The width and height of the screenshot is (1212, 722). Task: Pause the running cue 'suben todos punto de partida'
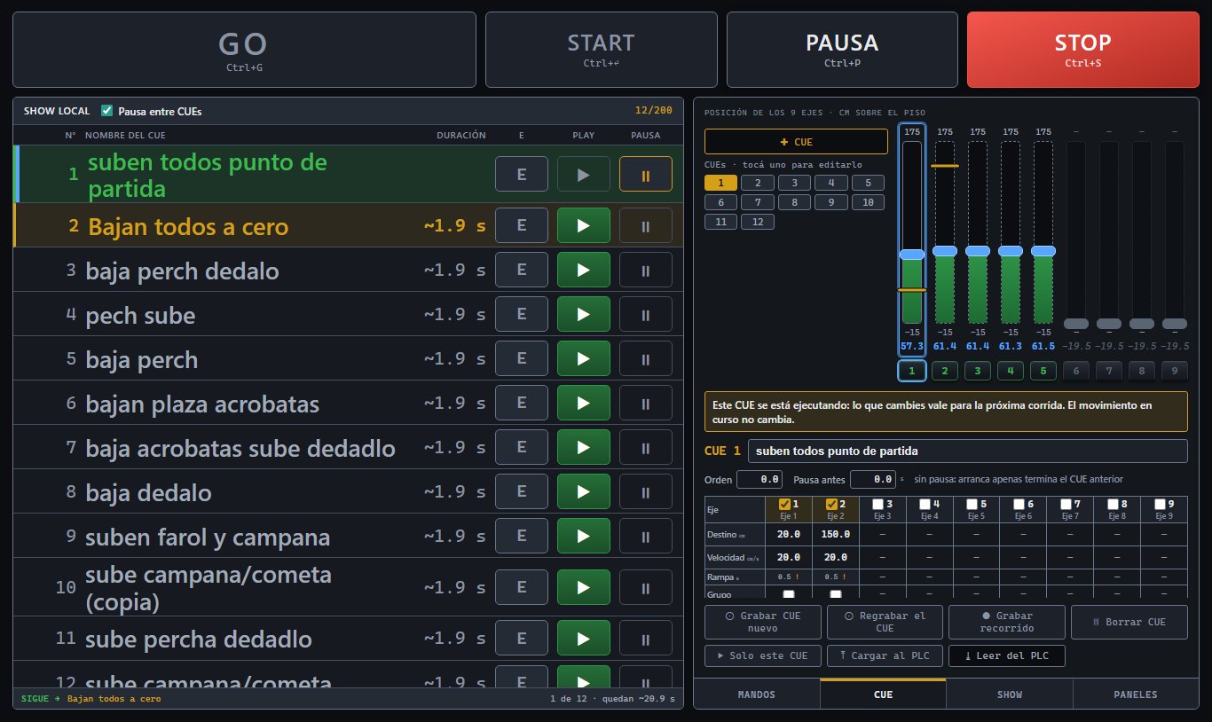click(x=645, y=174)
